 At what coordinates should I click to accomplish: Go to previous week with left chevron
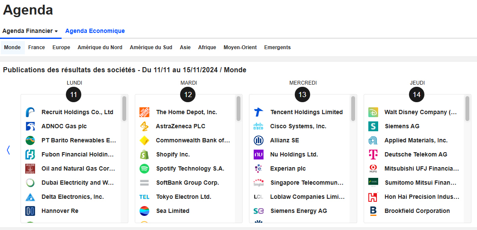click(8, 150)
